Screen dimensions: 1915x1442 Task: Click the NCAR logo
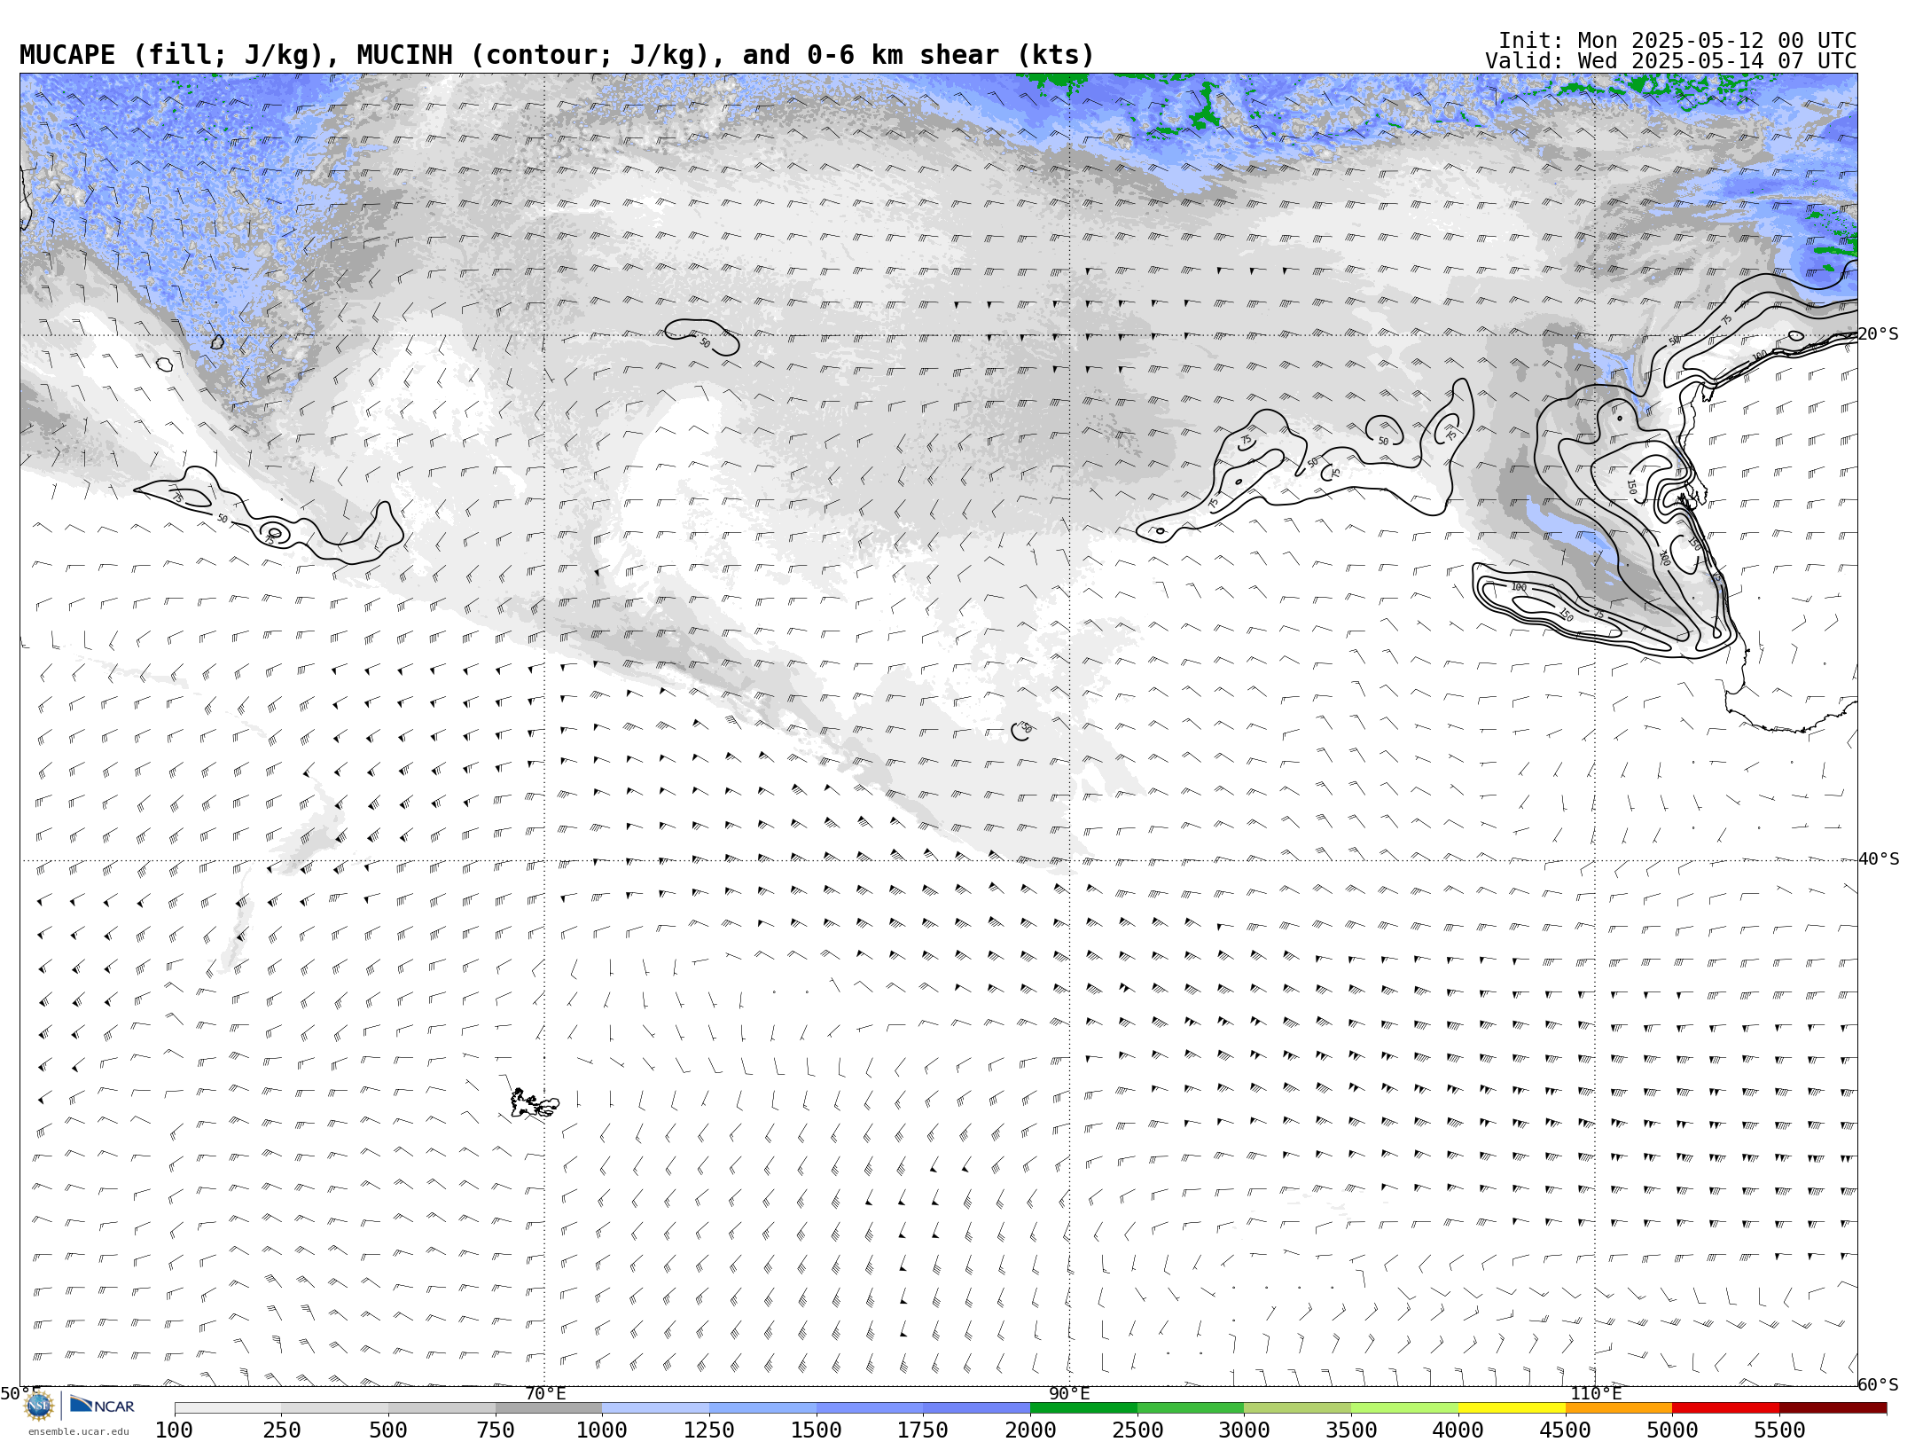102,1406
